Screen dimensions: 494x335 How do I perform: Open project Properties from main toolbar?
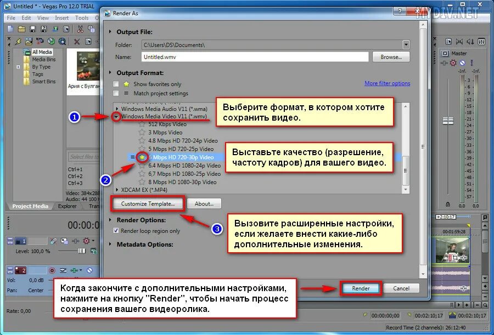coord(66,29)
